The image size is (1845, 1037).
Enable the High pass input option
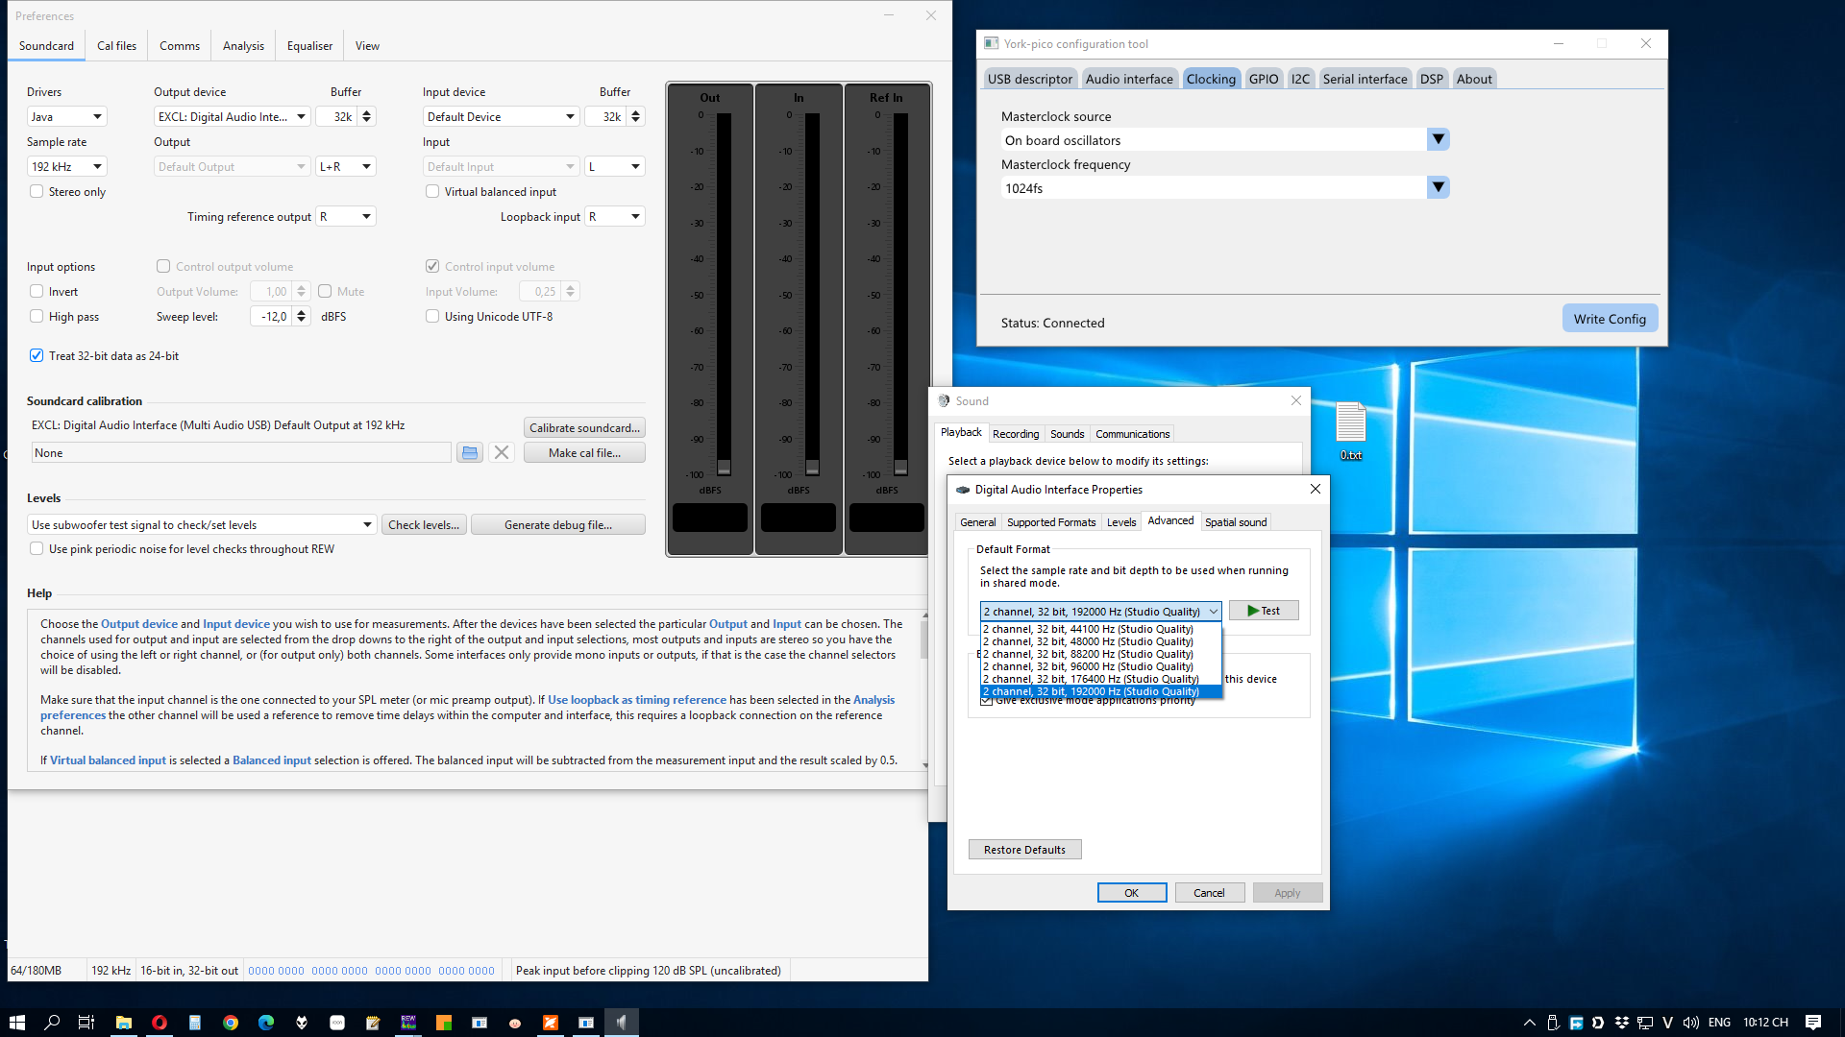37,317
